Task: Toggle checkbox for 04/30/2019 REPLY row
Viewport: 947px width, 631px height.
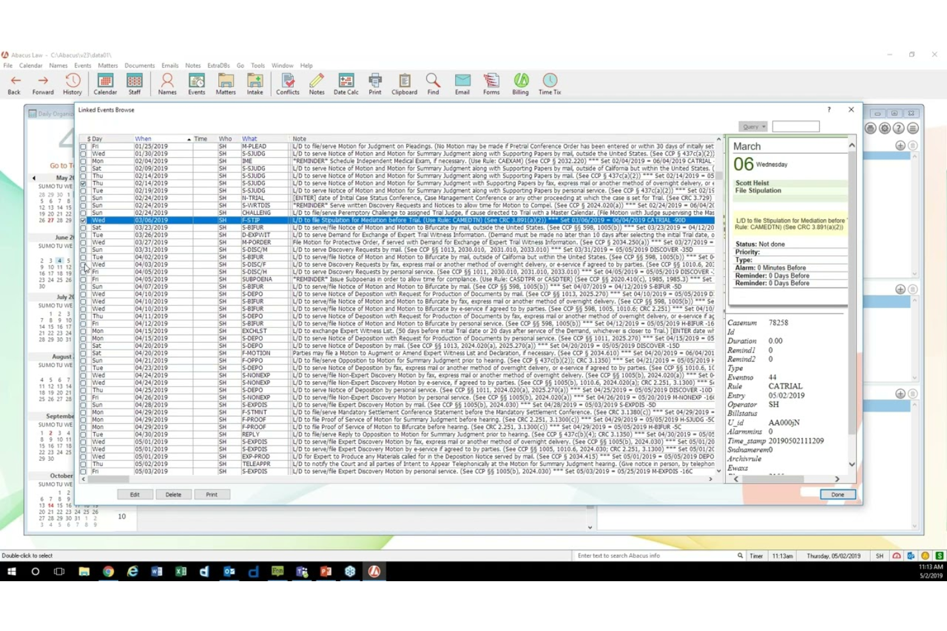Action: click(x=83, y=435)
